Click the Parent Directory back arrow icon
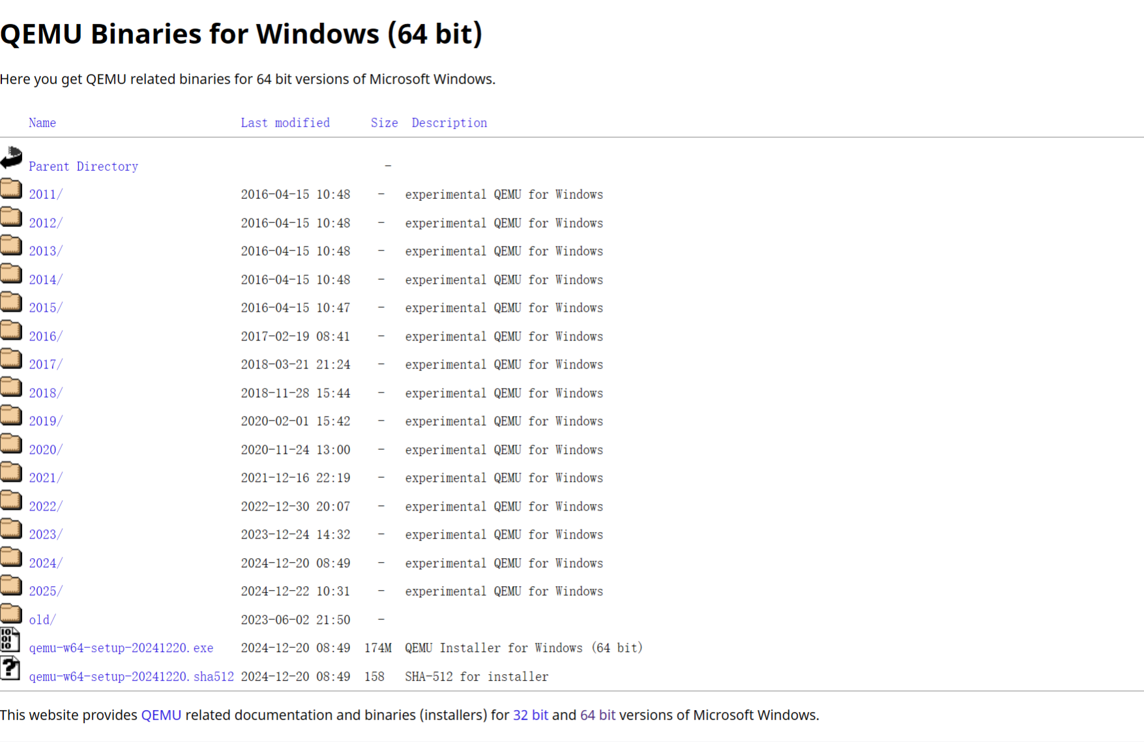 pos(11,158)
